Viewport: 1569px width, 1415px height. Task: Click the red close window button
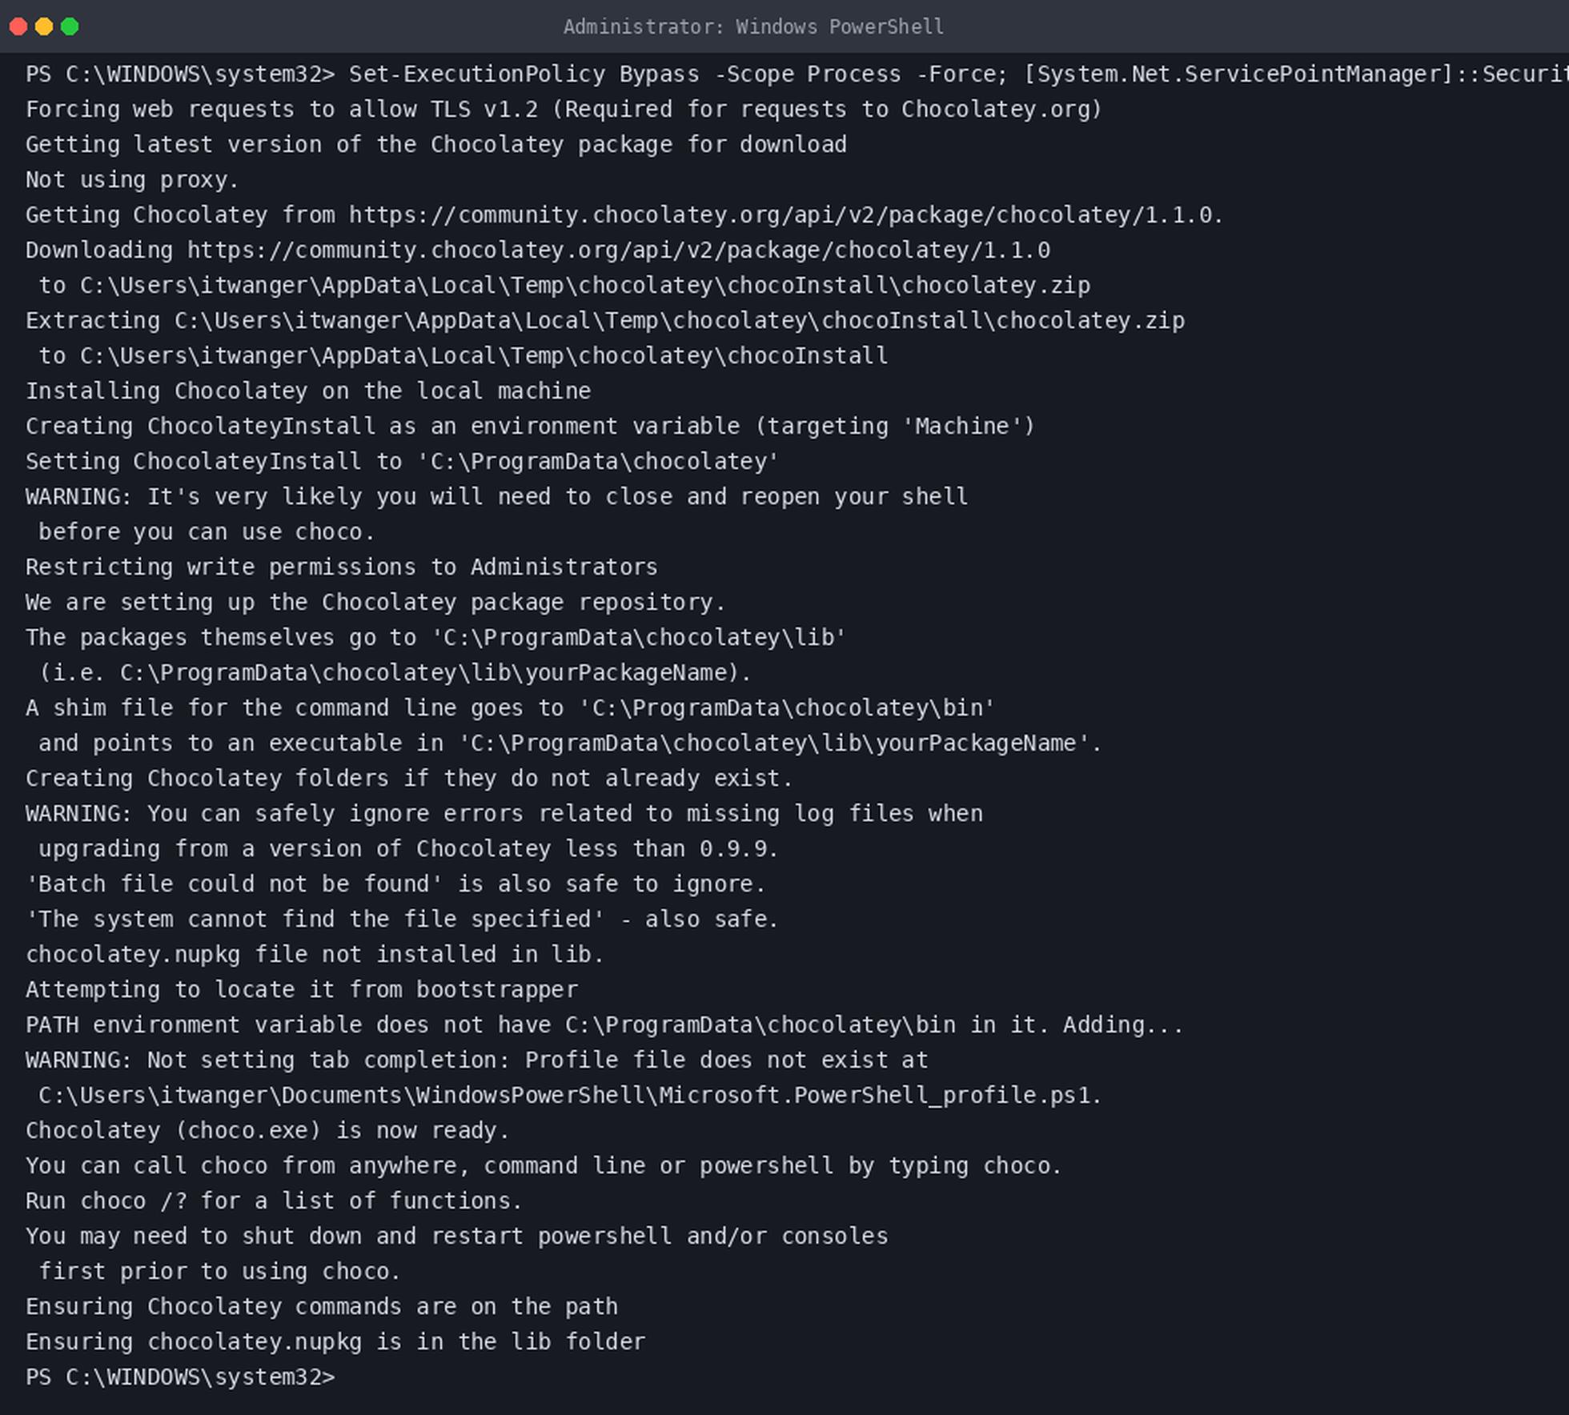(x=18, y=26)
